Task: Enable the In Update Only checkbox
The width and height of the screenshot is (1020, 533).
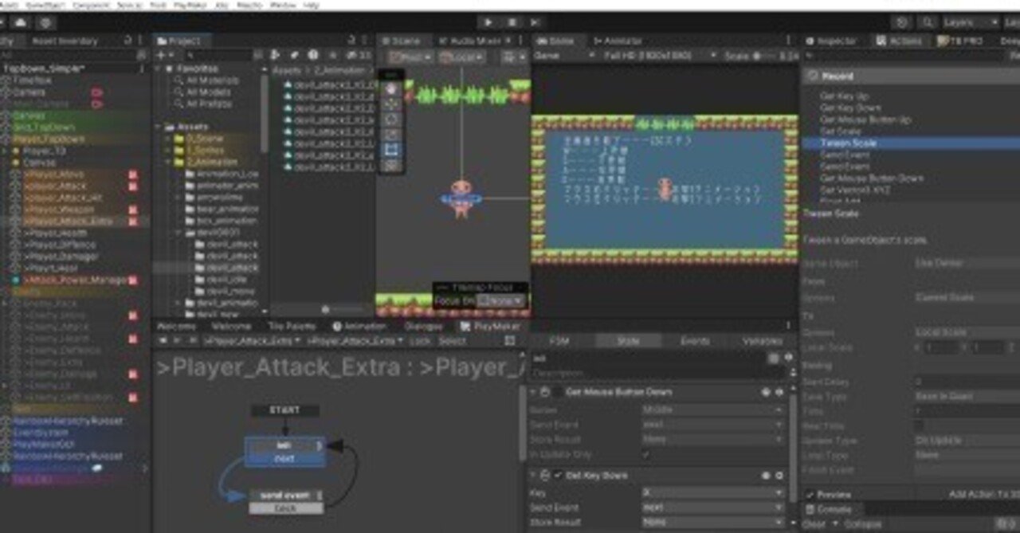Action: click(x=645, y=454)
